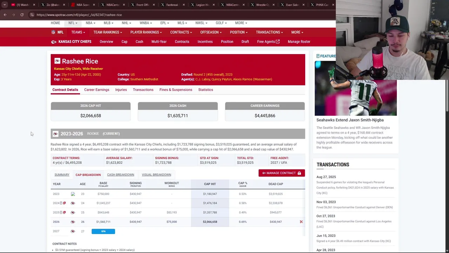Open the TRANSACTIONS dropdown in red bar
The image size is (449, 253).
269,32
